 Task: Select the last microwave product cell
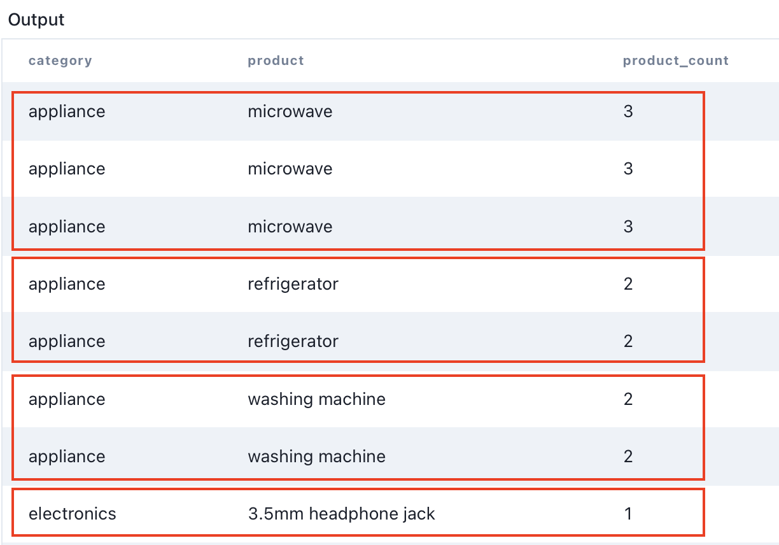coord(290,227)
